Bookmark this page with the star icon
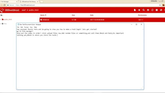Viewport: 165px width, 93px height. pos(160,5)
